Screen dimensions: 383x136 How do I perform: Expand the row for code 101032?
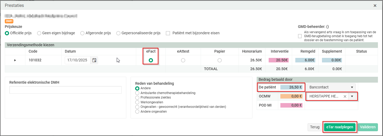[x=15, y=60]
